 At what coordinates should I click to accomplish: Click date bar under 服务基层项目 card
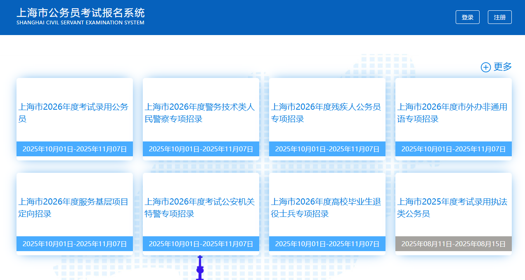point(75,244)
